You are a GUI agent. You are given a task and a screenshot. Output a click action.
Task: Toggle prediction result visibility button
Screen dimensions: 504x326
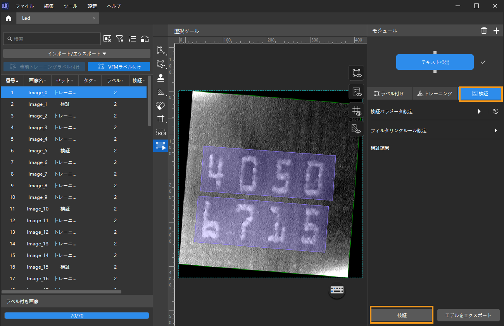(x=356, y=91)
